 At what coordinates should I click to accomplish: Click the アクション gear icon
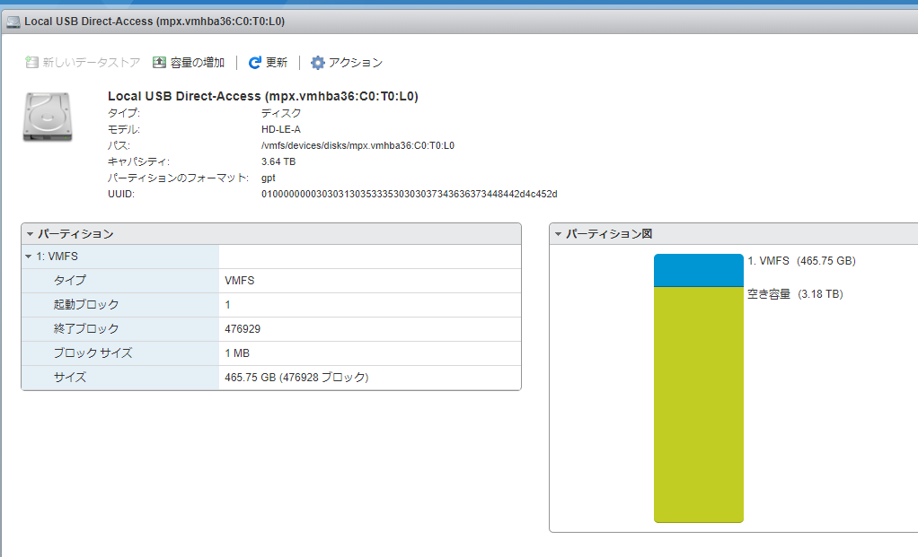[317, 63]
